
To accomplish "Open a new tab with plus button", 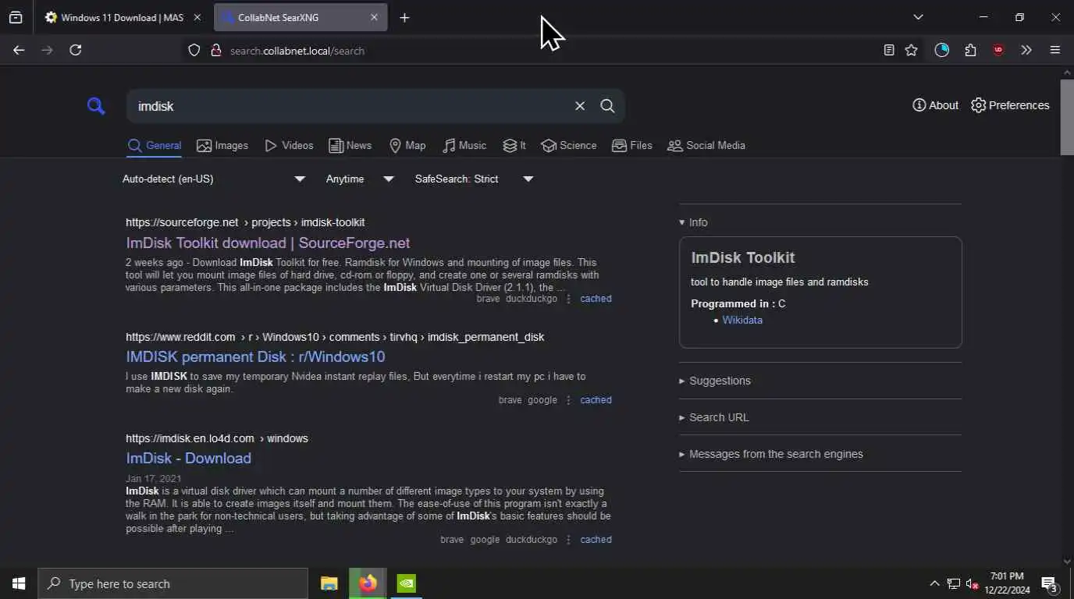I will click(x=404, y=17).
